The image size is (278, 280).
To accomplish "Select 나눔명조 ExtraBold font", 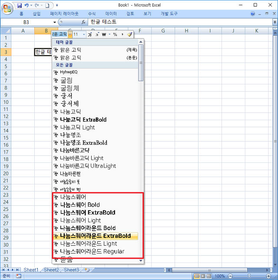I will 96,142.
